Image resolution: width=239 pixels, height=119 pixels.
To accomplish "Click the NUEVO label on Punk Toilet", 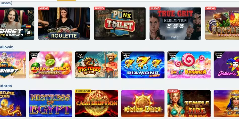I will [x=99, y=8].
